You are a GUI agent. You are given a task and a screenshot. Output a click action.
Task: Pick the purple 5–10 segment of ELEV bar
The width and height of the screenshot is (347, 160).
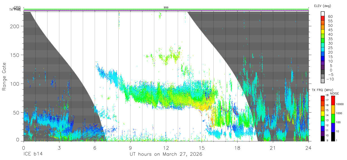coord(323,63)
